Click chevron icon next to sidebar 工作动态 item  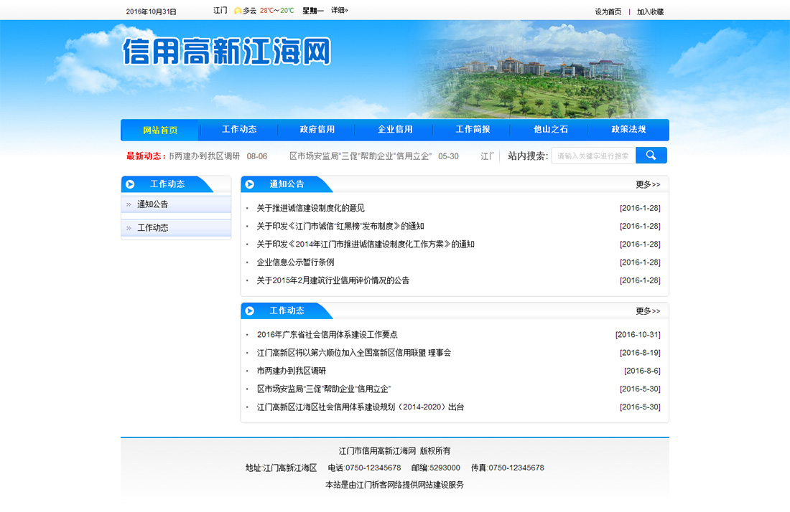click(129, 228)
